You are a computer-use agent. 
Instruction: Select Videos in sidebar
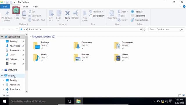click(12, 64)
